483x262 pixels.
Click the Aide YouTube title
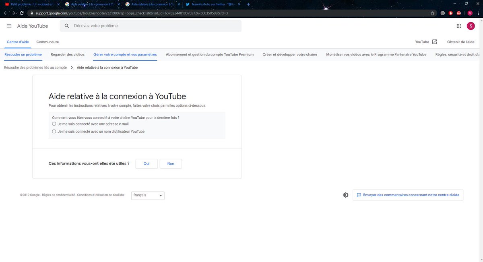coord(33,26)
